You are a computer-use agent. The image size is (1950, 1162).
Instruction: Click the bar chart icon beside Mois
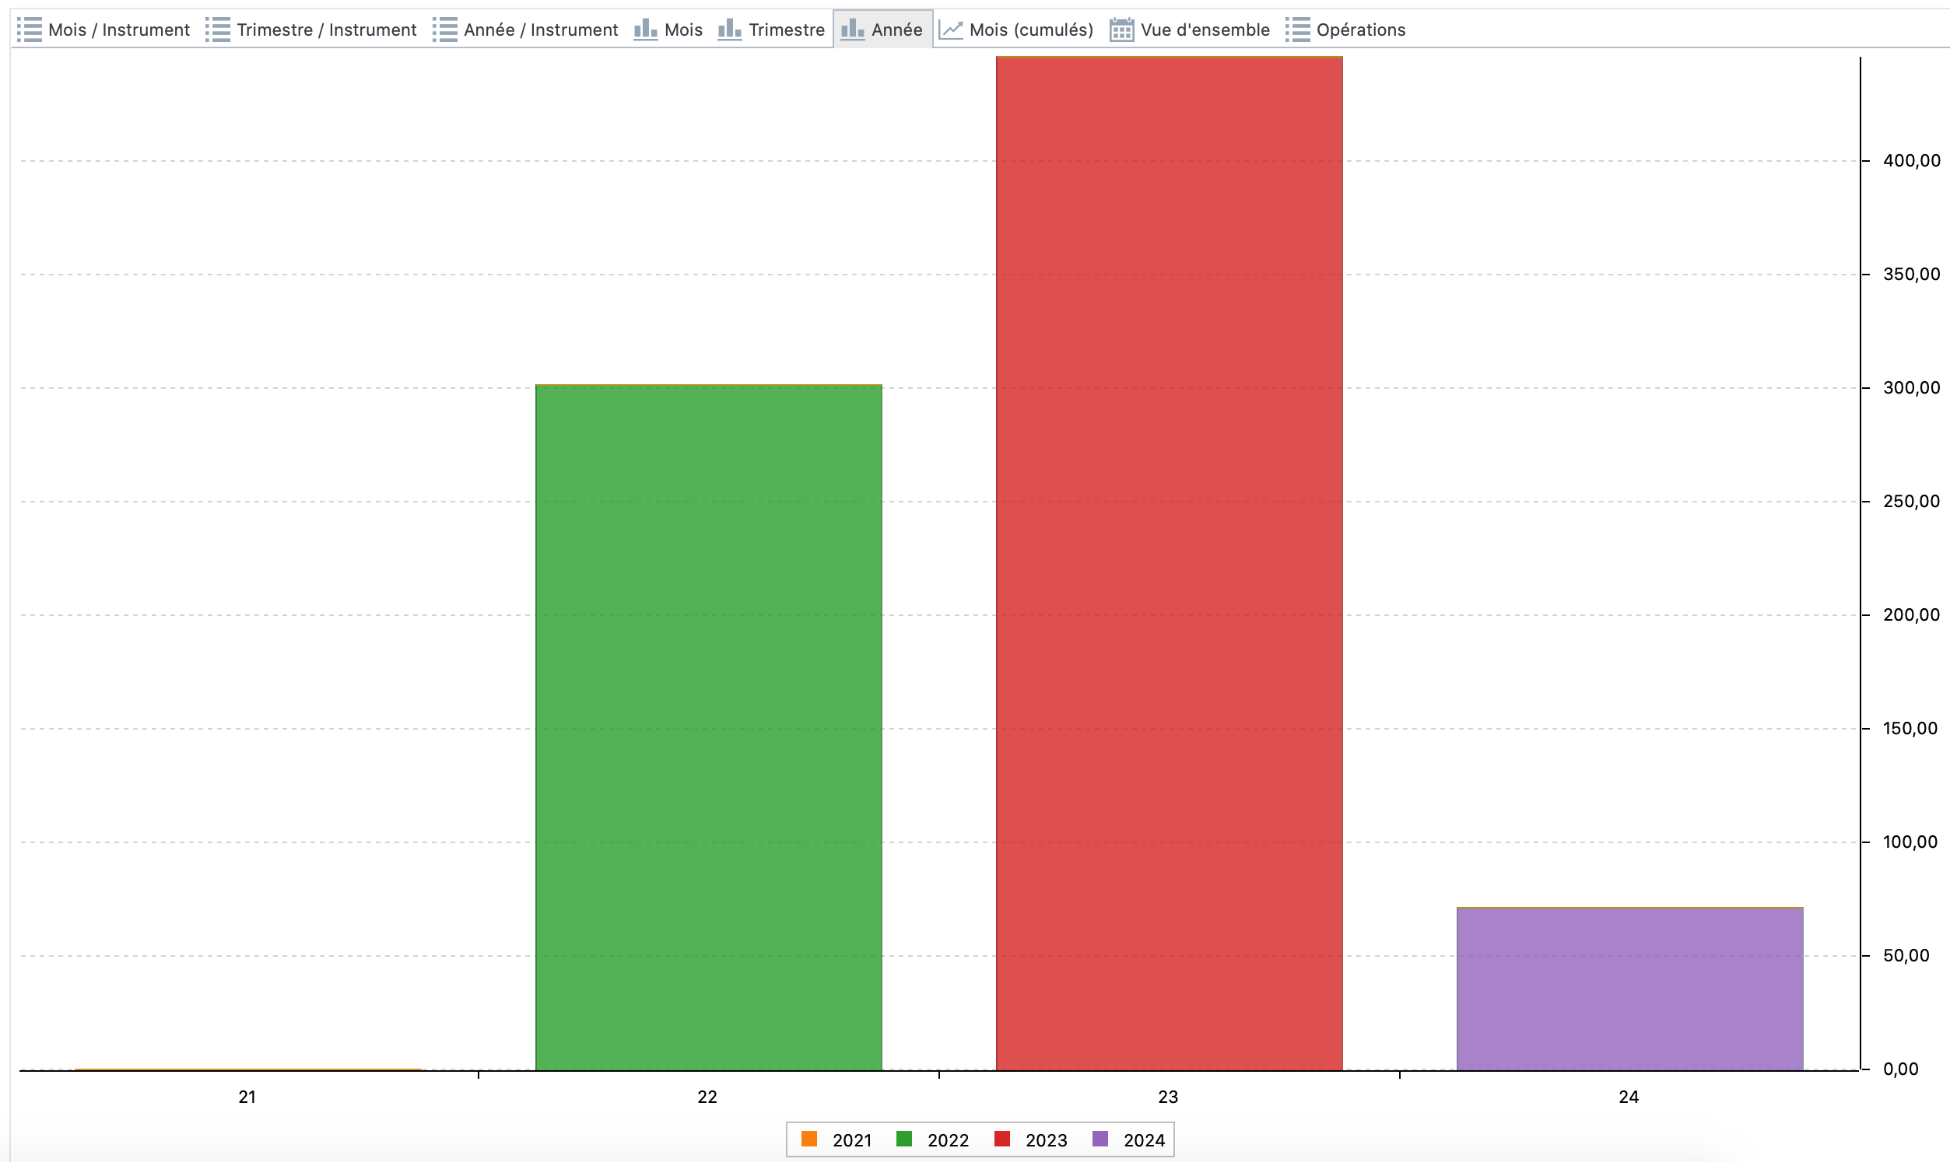tap(645, 30)
